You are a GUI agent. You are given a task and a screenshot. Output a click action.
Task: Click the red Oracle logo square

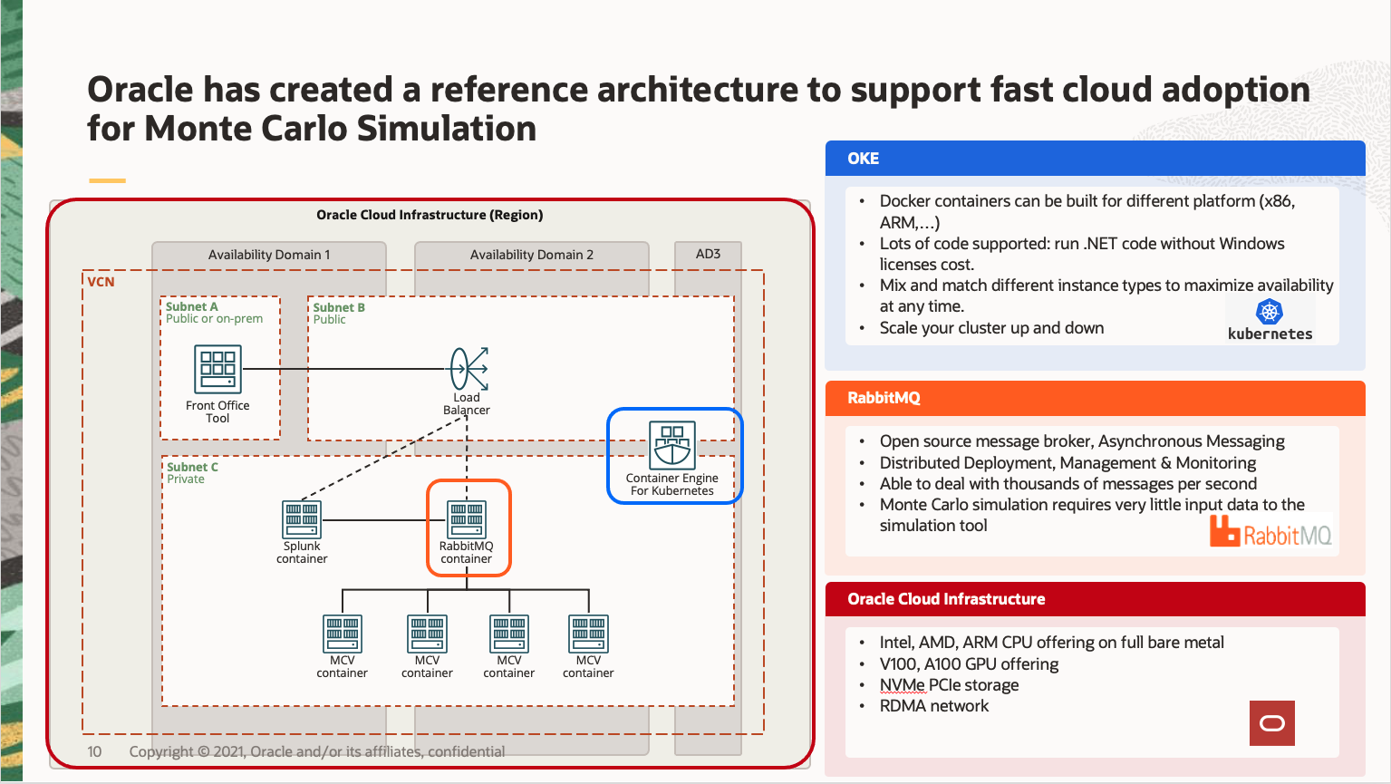pos(1272,723)
